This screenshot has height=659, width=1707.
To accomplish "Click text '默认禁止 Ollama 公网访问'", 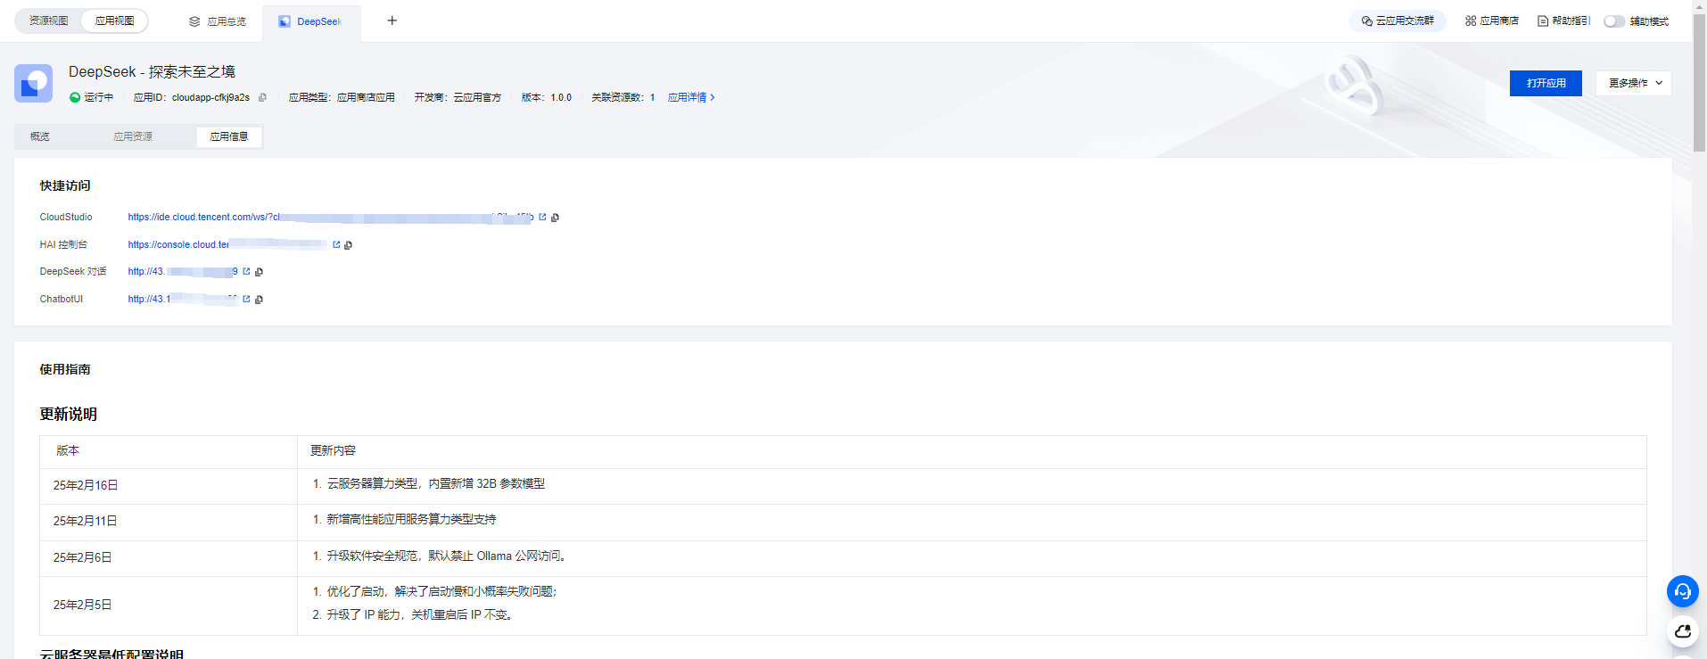I will (494, 556).
